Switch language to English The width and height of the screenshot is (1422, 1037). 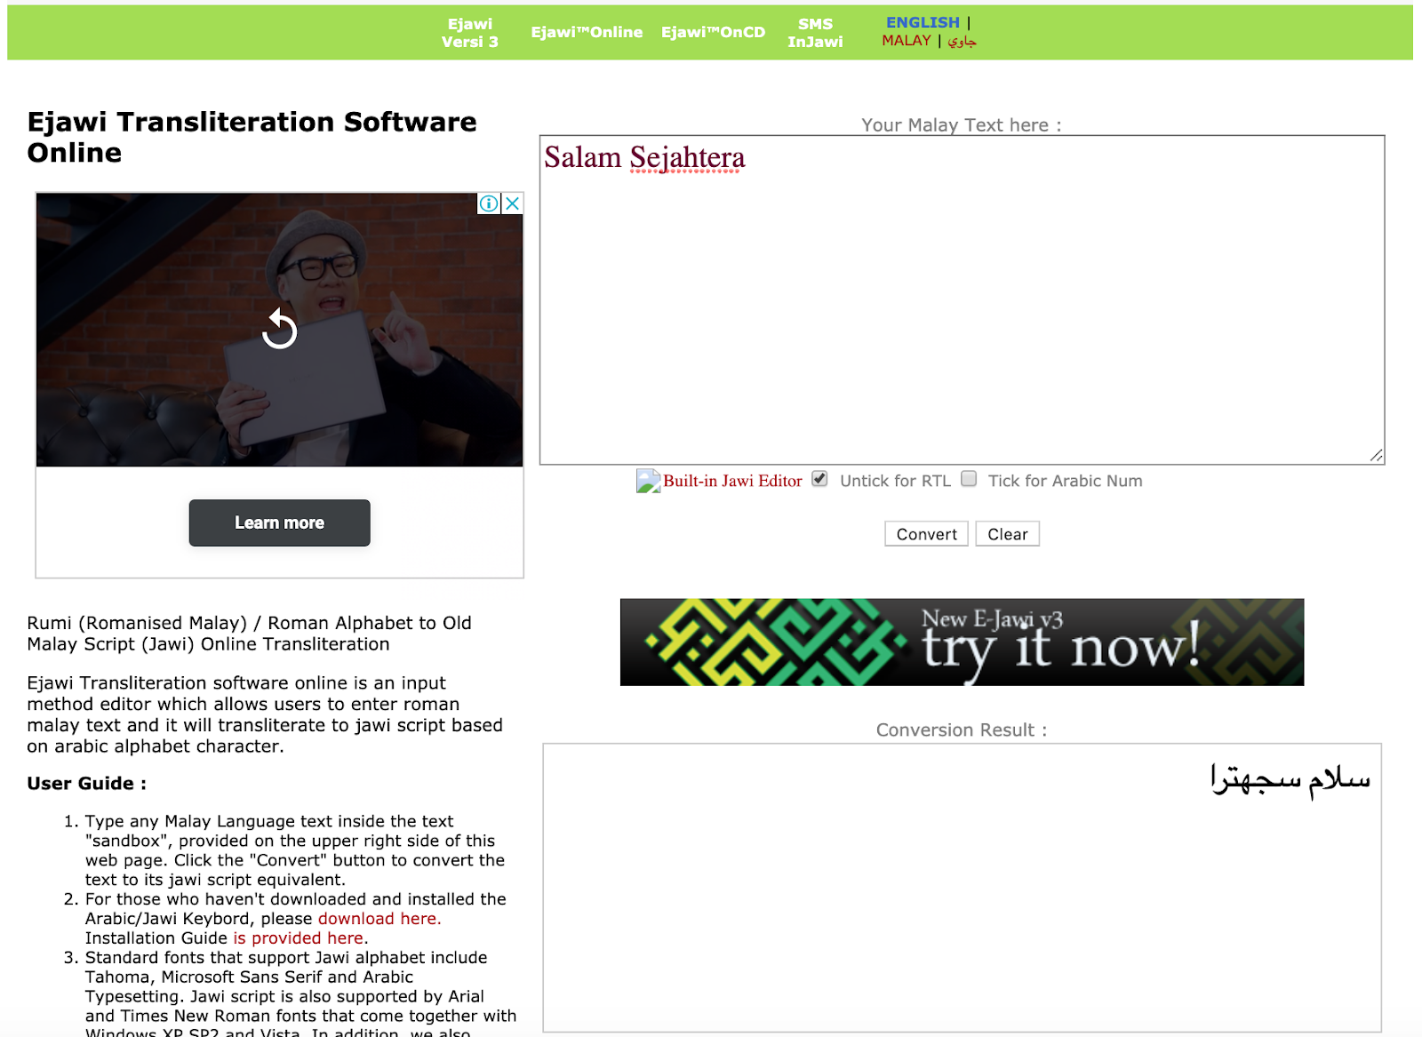click(923, 22)
